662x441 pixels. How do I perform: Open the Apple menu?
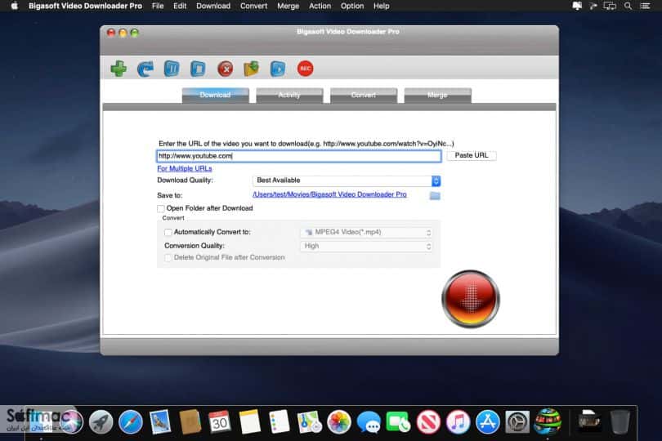(x=15, y=6)
